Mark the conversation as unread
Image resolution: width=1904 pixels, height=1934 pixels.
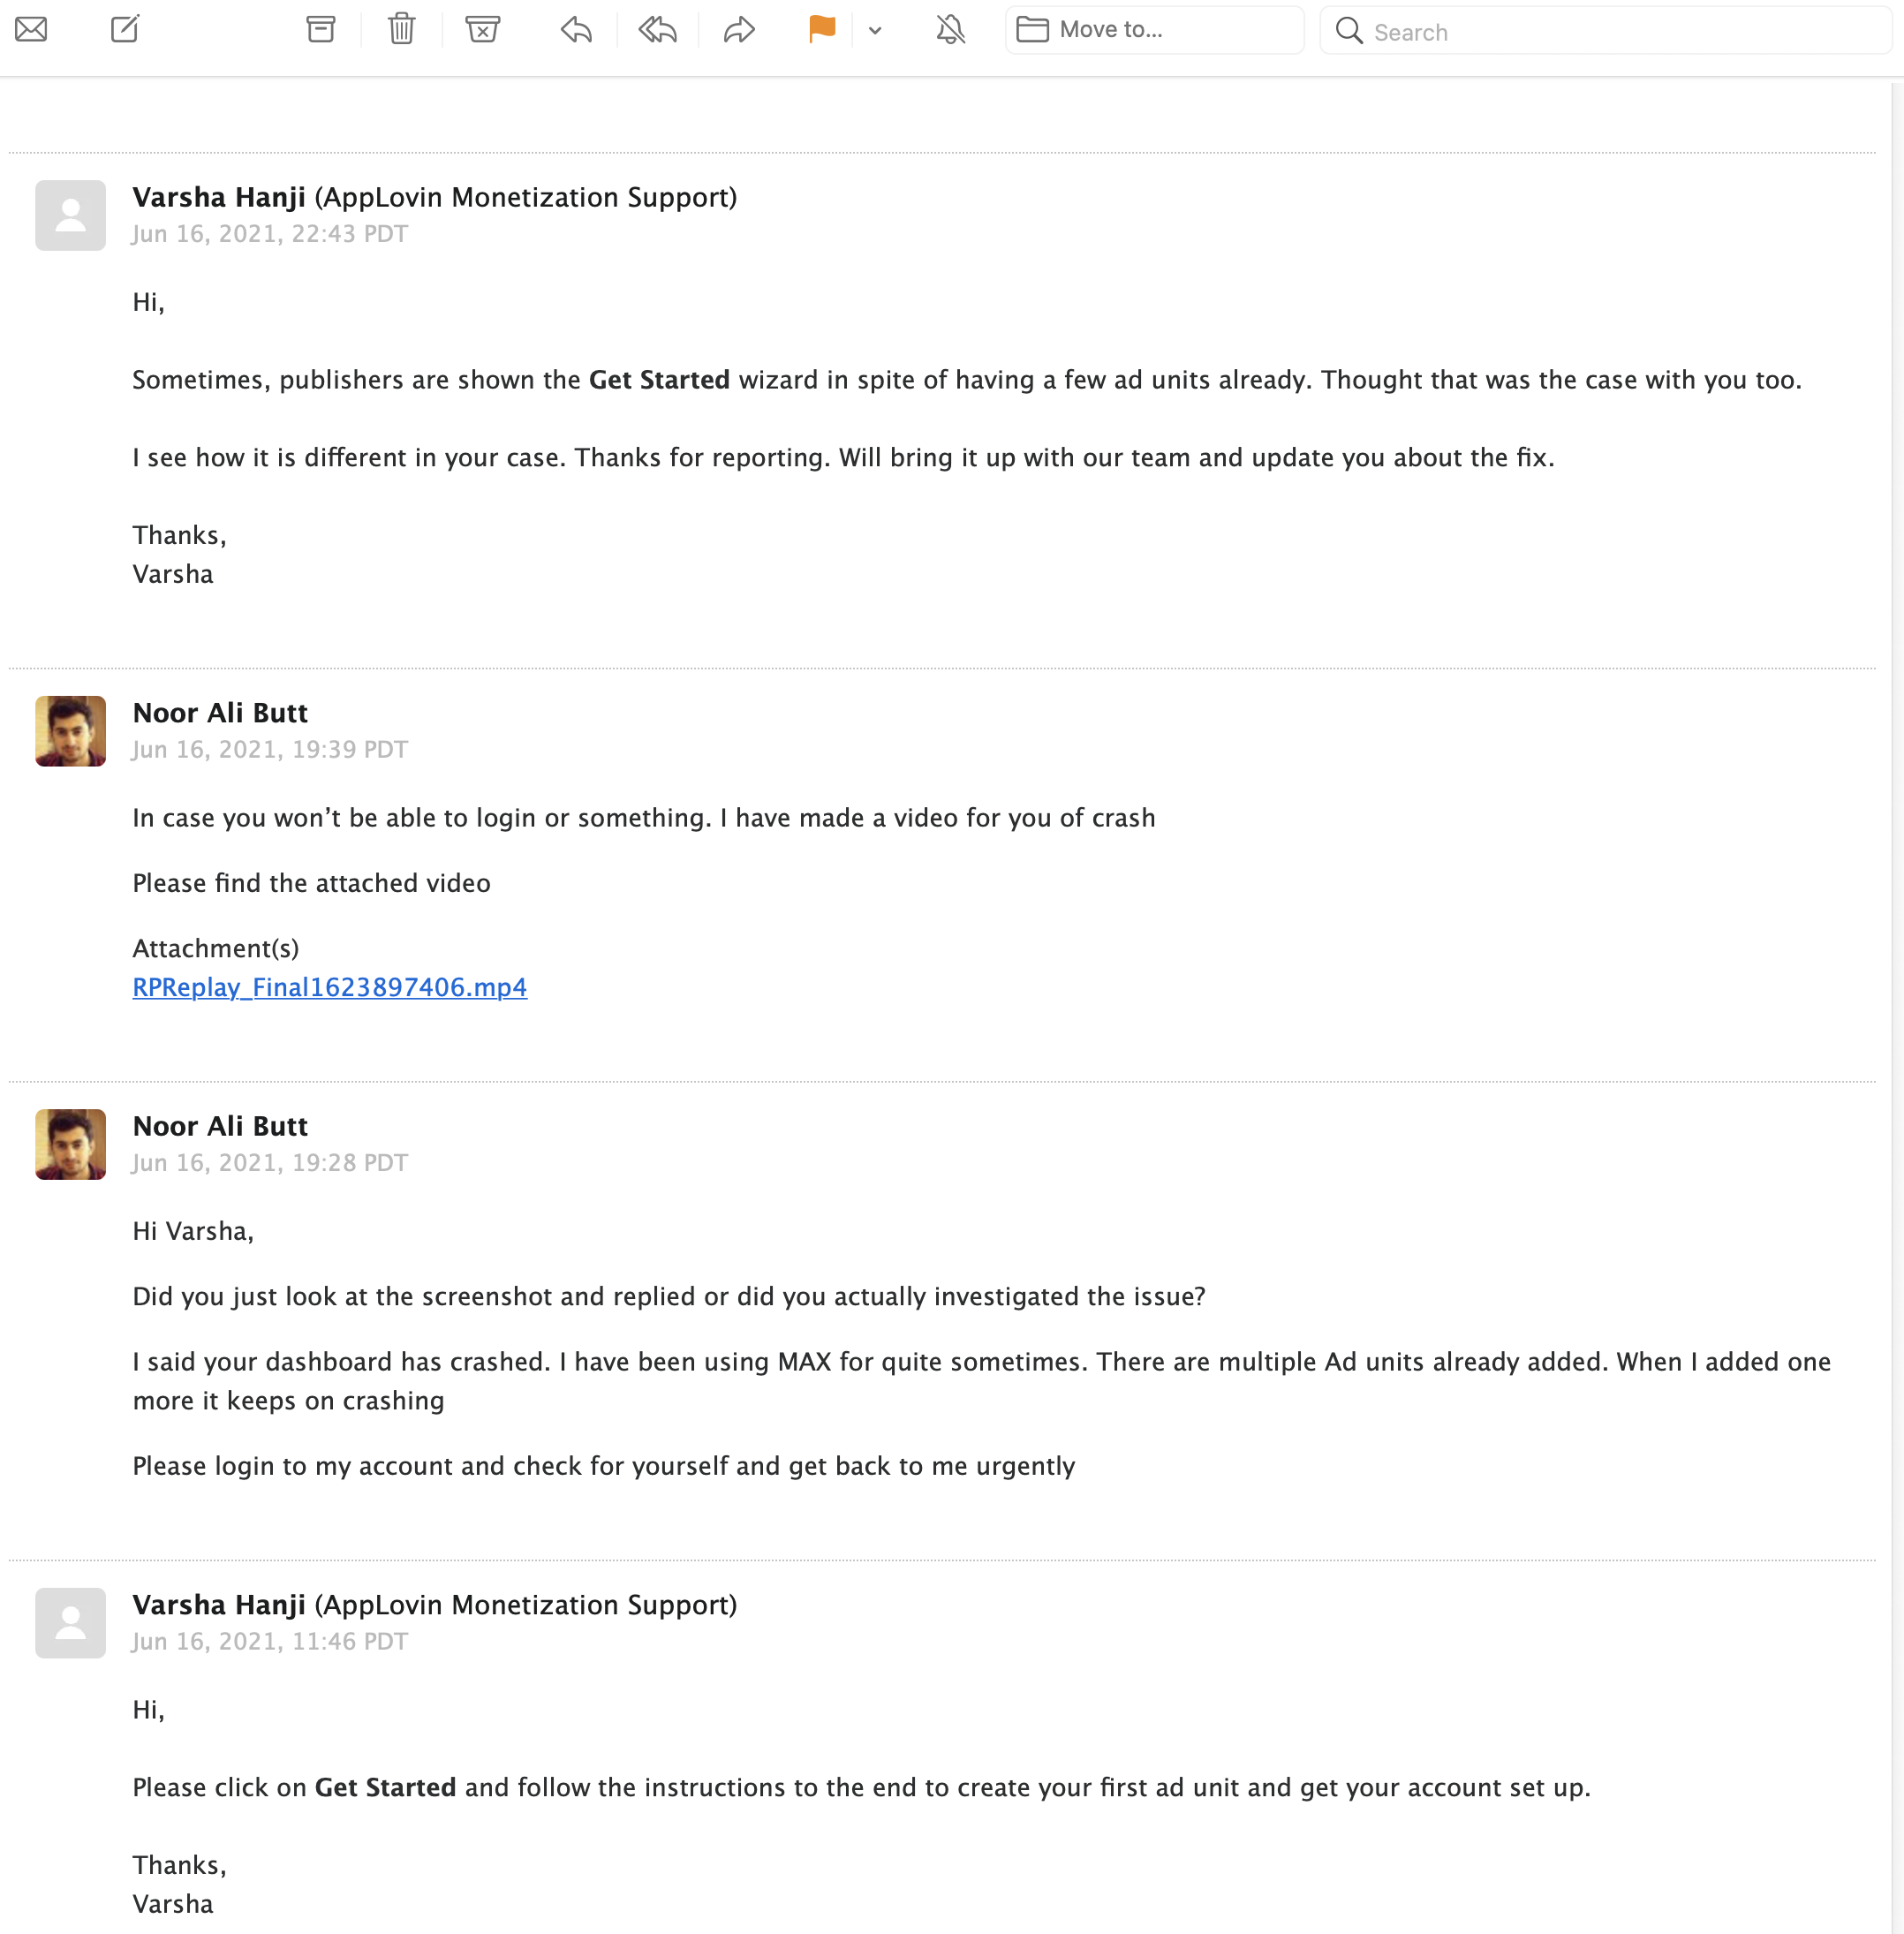click(x=30, y=29)
